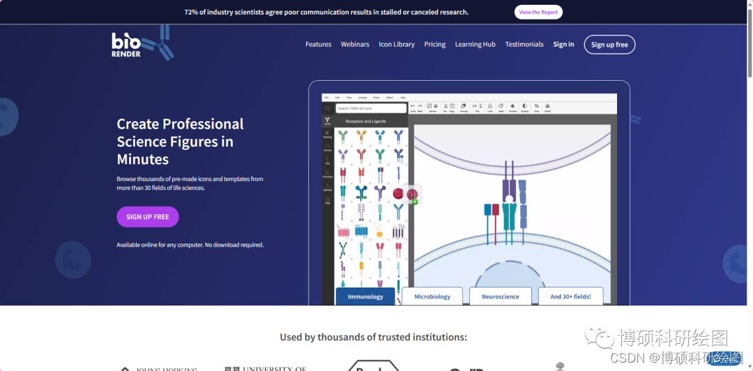The height and width of the screenshot is (371, 753).
Task: Open Favorites in the demo sidebar
Action: click(x=328, y=174)
